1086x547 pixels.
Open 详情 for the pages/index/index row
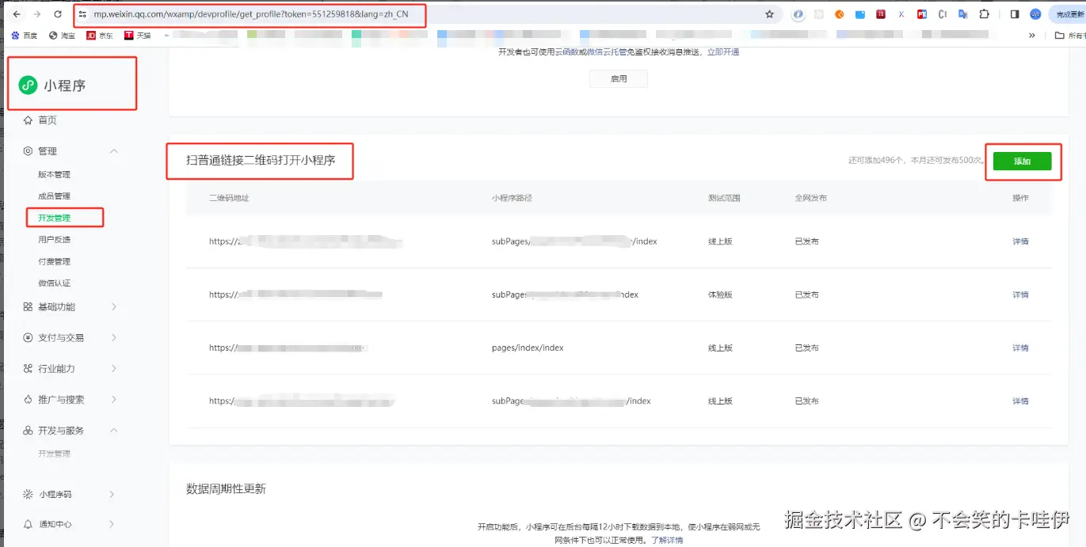1020,348
